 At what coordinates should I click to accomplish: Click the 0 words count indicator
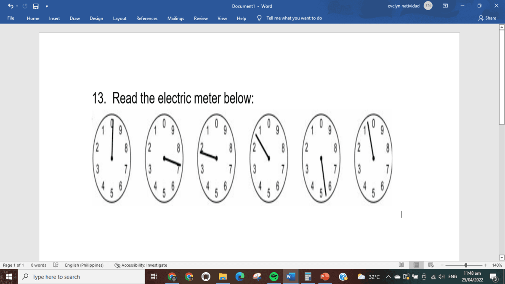pyautogui.click(x=38, y=265)
